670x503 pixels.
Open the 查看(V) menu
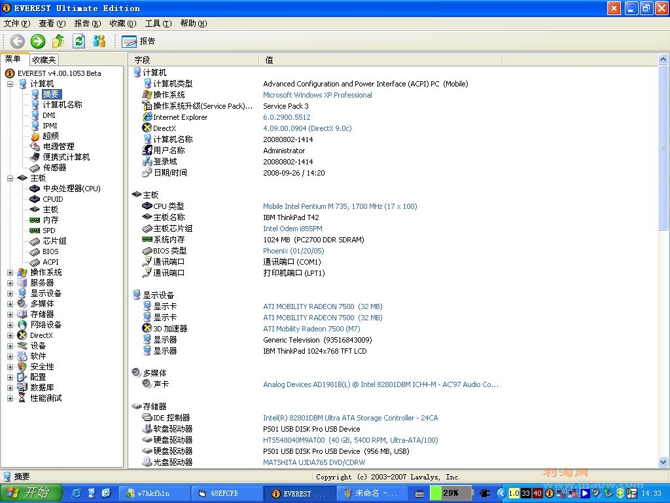click(x=52, y=24)
